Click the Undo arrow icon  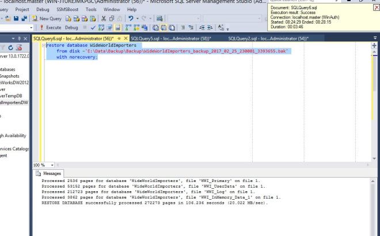(x=132, y=18)
